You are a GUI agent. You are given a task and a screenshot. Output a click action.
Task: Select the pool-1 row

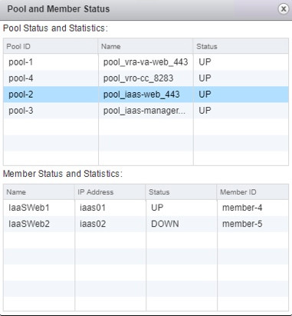click(x=146, y=62)
